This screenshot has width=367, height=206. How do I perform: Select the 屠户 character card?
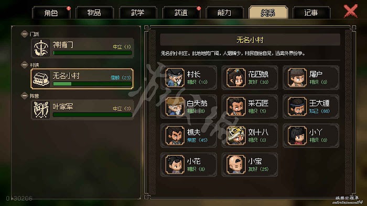pyautogui.click(x=311, y=78)
